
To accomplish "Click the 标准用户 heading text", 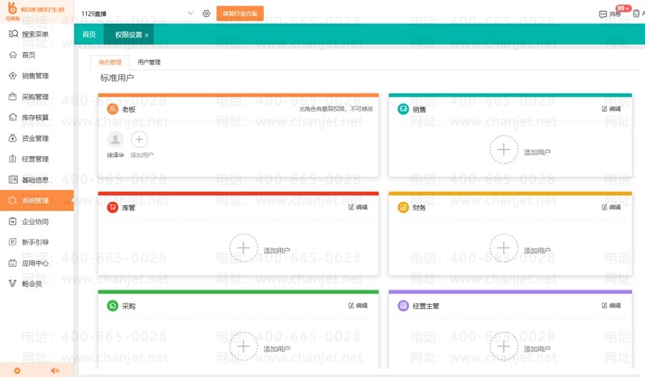I will 117,77.
